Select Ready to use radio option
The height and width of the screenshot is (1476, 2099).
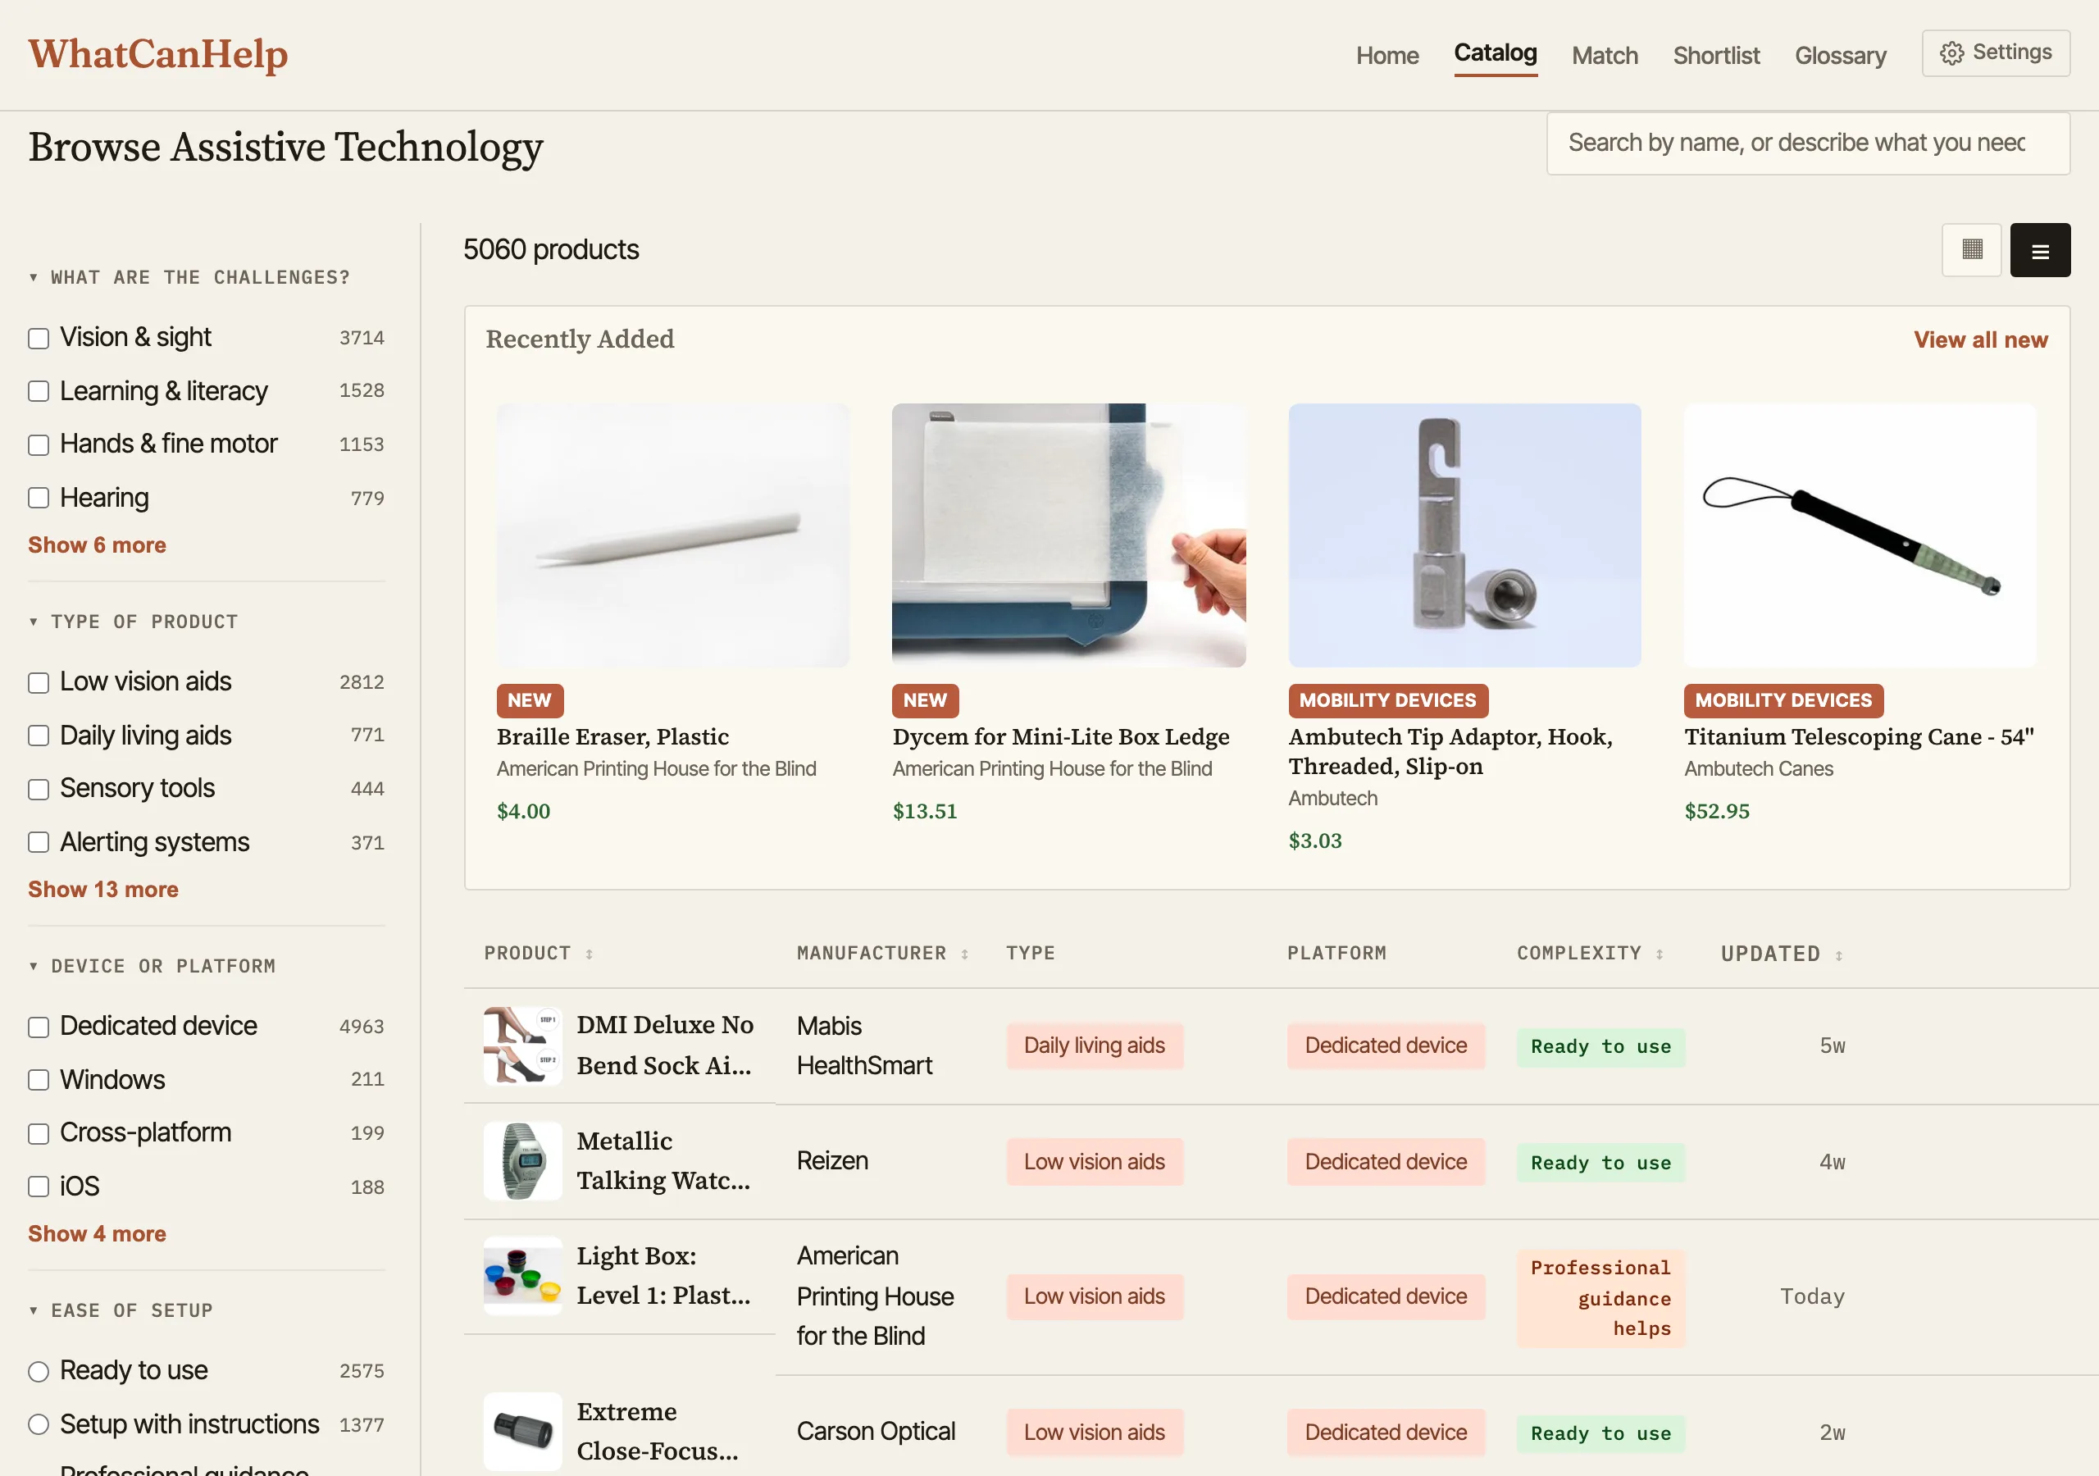point(39,1372)
